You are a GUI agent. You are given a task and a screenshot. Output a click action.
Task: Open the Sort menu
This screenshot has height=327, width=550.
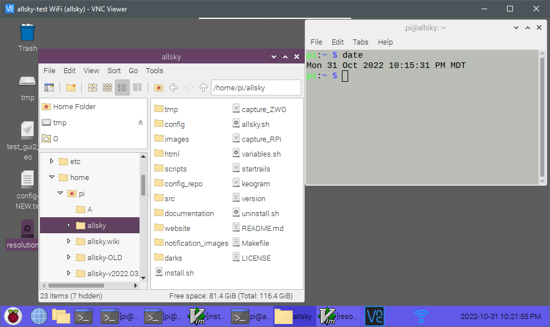(114, 71)
